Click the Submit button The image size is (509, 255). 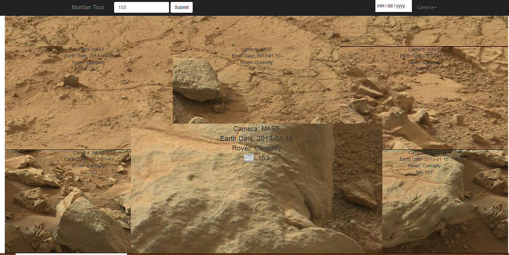pyautogui.click(x=181, y=7)
